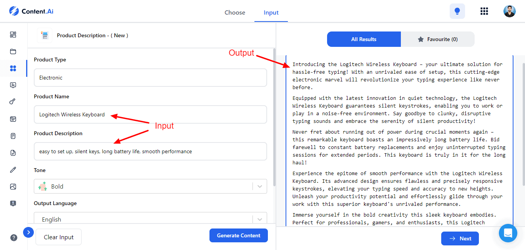
Task: Open the folder icon in the sidebar
Action: tap(13, 51)
